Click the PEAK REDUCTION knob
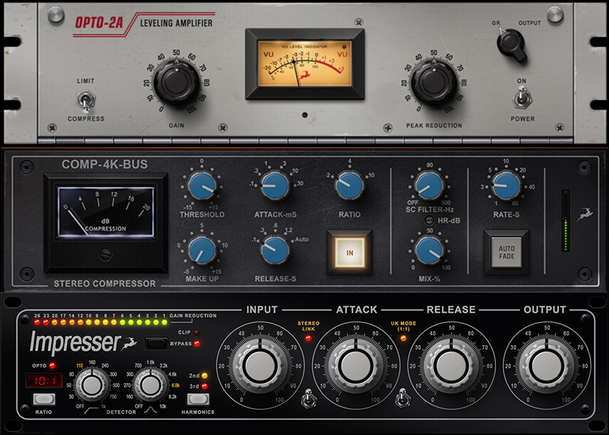This screenshot has height=435, width=609. click(434, 82)
